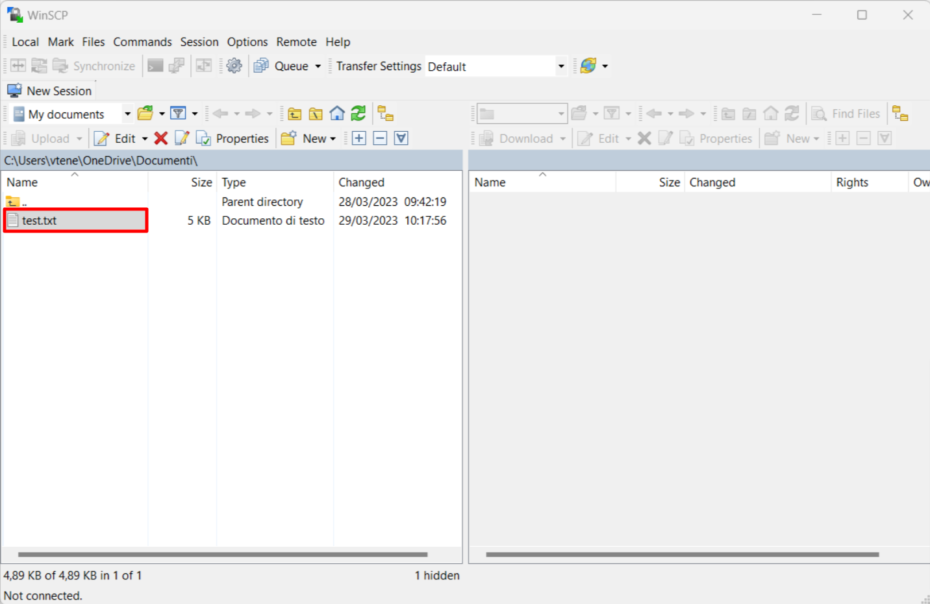Sort local files by Name column
930x604 pixels.
click(75, 182)
